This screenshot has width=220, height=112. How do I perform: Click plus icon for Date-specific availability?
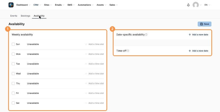tap(190, 35)
